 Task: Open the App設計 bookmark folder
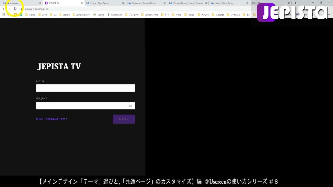(x=218, y=15)
